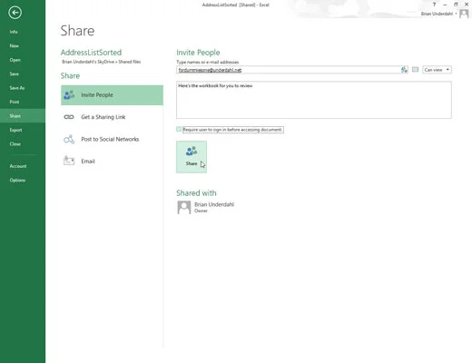Go to Export in the sidebar

[15, 130]
